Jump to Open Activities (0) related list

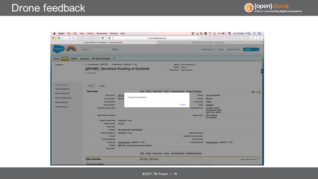(x=62, y=89)
